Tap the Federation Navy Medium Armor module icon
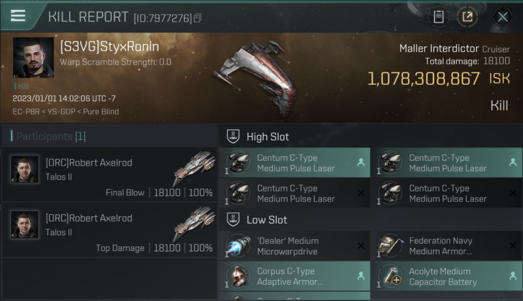This screenshot has width=523, height=301. (390, 246)
